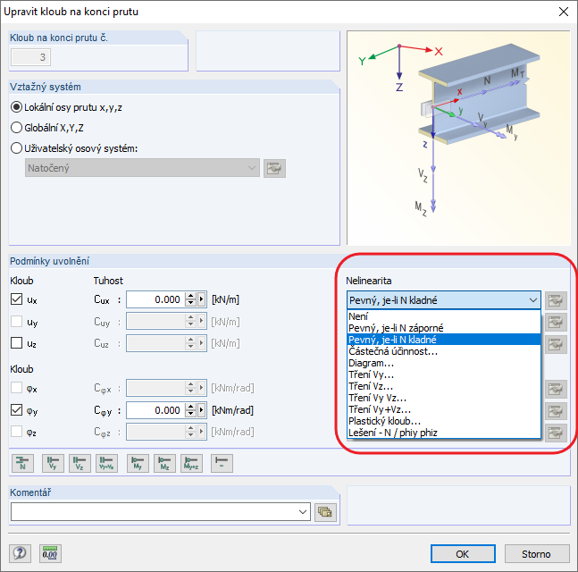Enable the uz hinge checkbox

point(17,342)
